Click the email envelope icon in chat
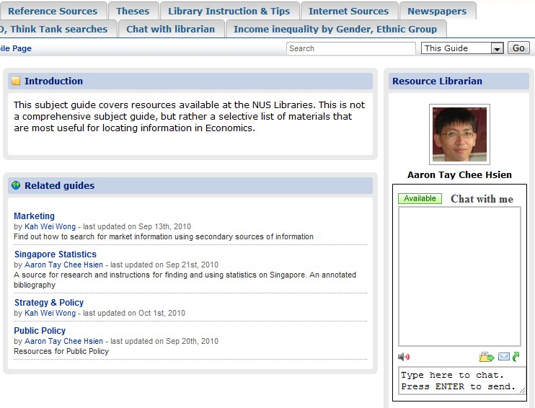 tap(504, 357)
